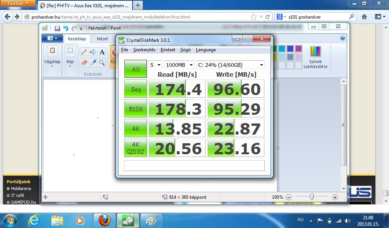Click the 512K benchmark button
389x228 pixels.
click(136, 108)
